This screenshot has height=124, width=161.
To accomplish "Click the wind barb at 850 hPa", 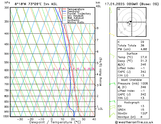I will pyautogui.click(x=112, y=102).
